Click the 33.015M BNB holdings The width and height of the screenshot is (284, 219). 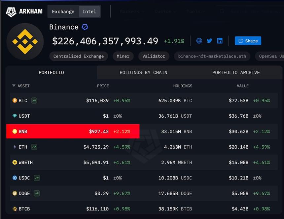[x=177, y=132]
